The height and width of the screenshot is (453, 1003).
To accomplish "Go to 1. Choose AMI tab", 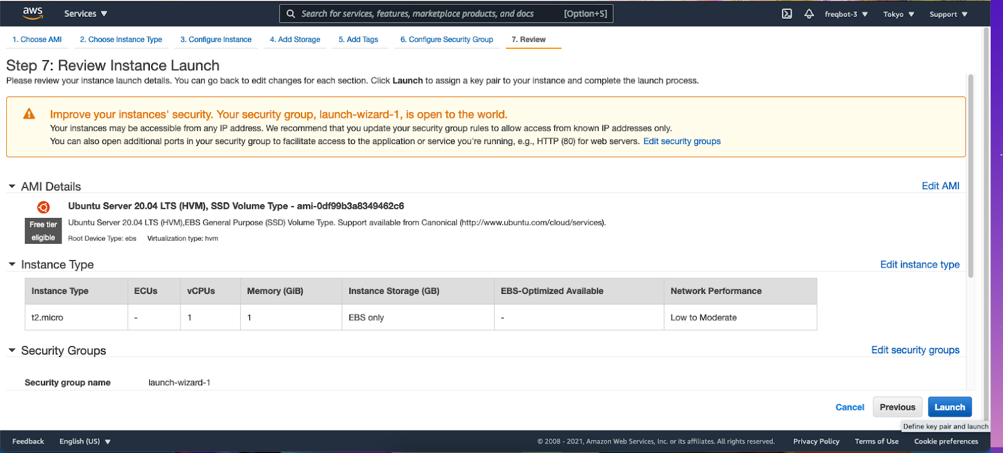I will coord(37,39).
